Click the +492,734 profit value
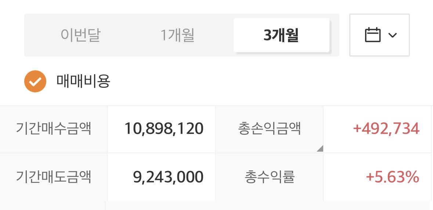Viewport: 433px width, 210px height. (386, 128)
